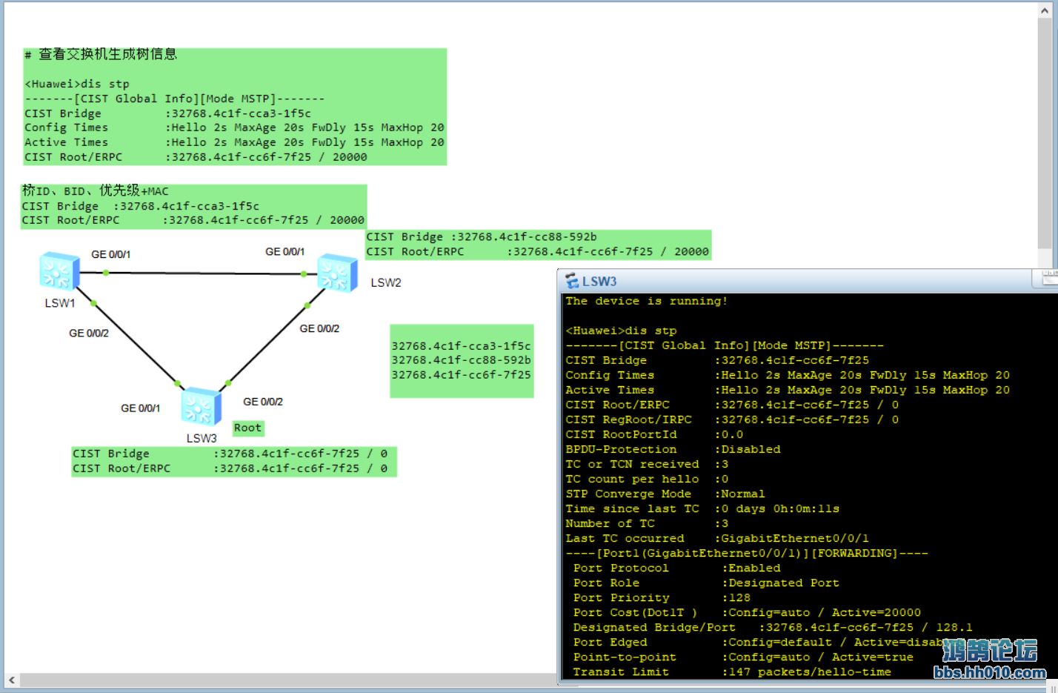Click the '[Port1(GigabitEthernet0/0/1)][FORWARDING]' terminal line
1058x693 pixels.
[x=747, y=553]
